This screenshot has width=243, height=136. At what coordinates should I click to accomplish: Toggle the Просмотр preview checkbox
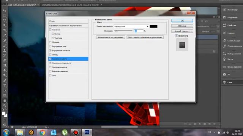pyautogui.click(x=176, y=36)
